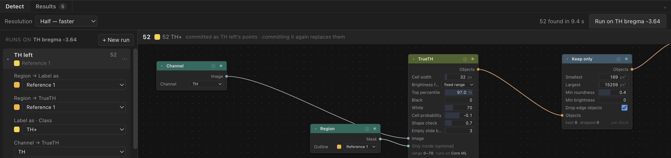Click the 'per block' label

(620, 123)
